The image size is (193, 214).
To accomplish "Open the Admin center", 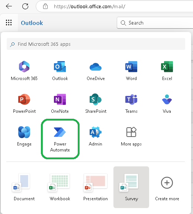I will (x=96, y=136).
